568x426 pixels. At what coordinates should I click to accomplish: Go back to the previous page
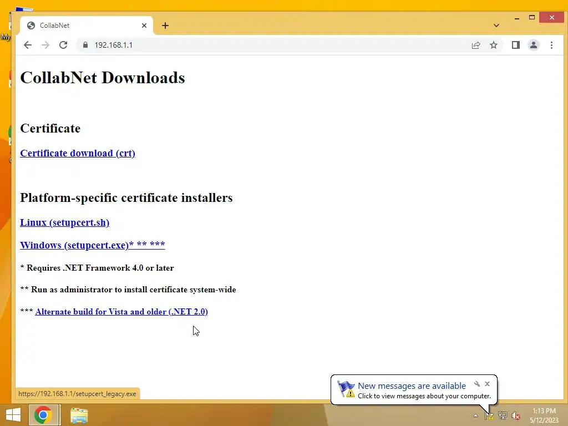click(x=28, y=45)
